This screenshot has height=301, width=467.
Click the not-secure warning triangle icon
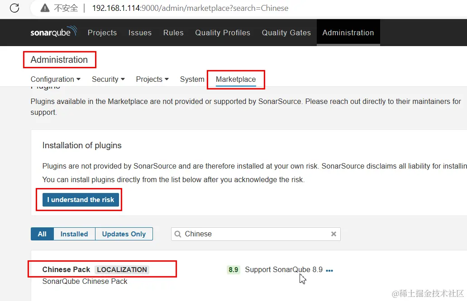click(45, 8)
